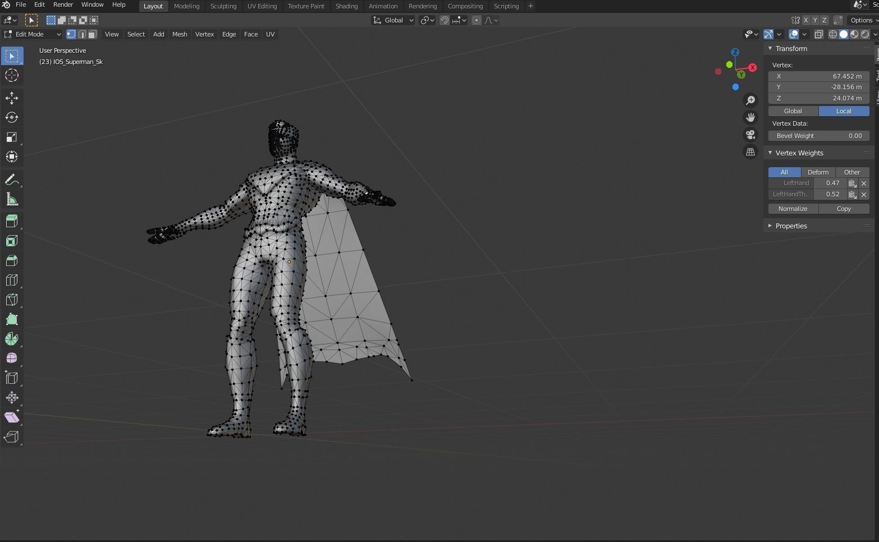Toggle mirror Z axis

[x=824, y=20]
